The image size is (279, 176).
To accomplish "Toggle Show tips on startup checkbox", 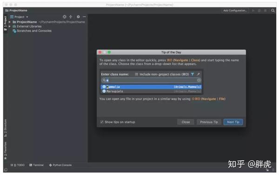I will [x=102, y=122].
